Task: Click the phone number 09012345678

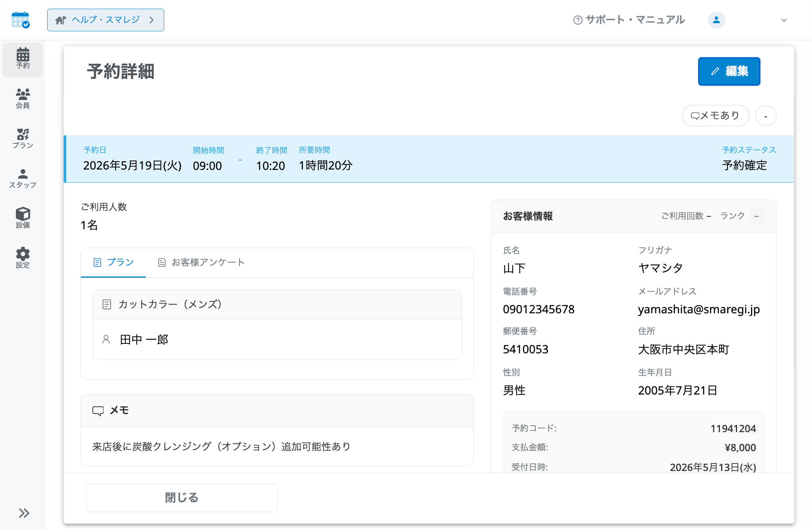Action: [x=538, y=309]
